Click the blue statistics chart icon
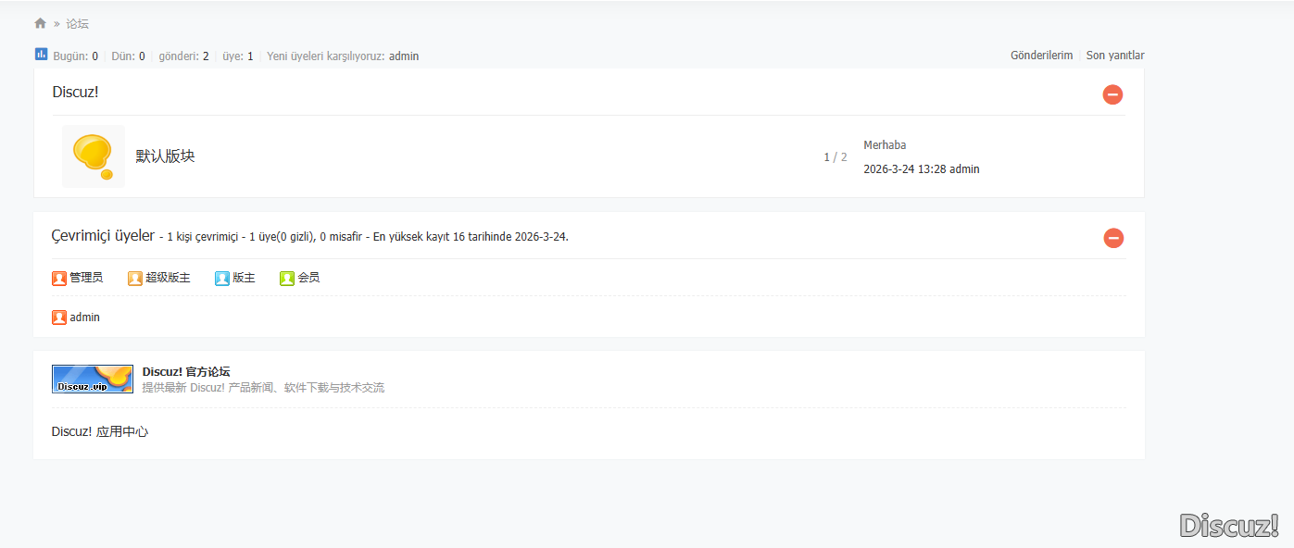1294x548 pixels. (x=41, y=55)
